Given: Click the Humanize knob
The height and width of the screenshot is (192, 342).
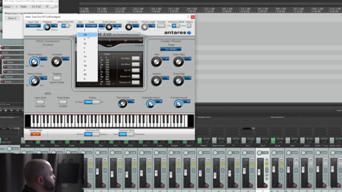Looking at the screenshot, I should point(57,62).
